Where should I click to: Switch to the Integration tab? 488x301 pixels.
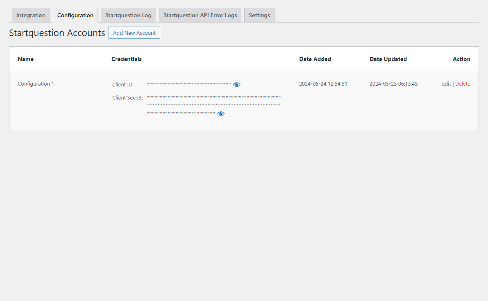coord(31,15)
